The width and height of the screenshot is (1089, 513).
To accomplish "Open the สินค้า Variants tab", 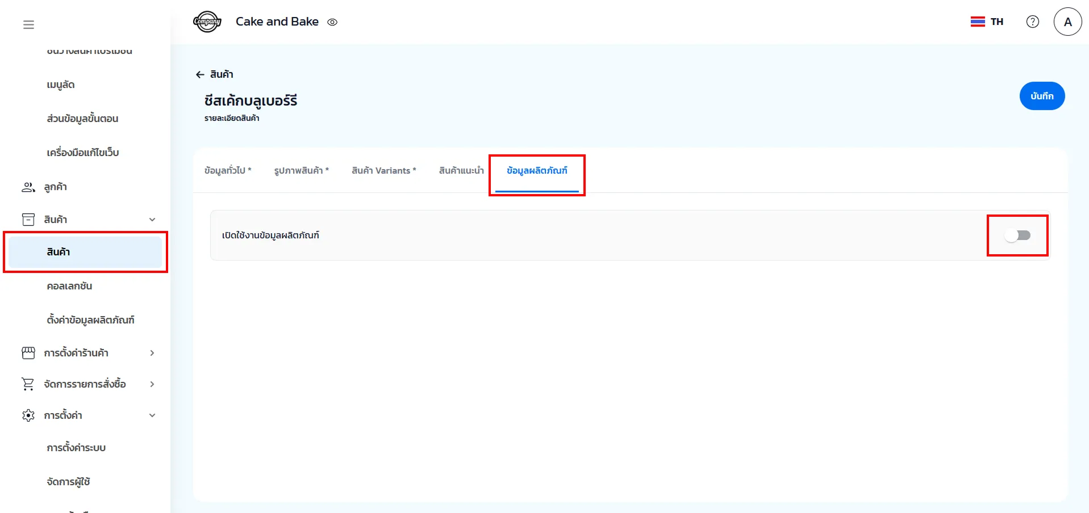I will (x=383, y=171).
